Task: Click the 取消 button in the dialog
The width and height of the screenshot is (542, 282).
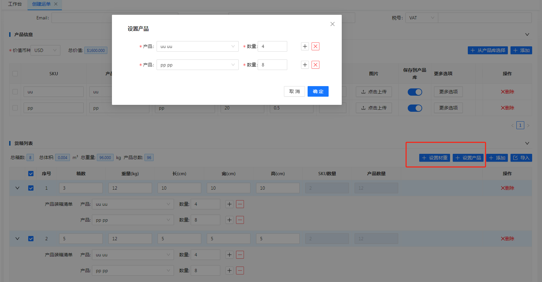Action: [294, 91]
